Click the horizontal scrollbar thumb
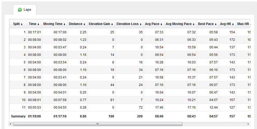This screenshot has width=257, height=129. point(98,124)
